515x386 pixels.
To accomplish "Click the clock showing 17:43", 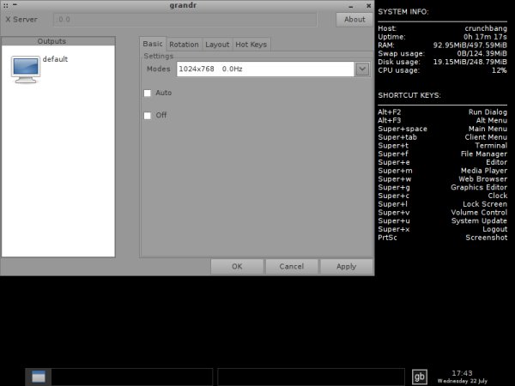I will point(462,373).
